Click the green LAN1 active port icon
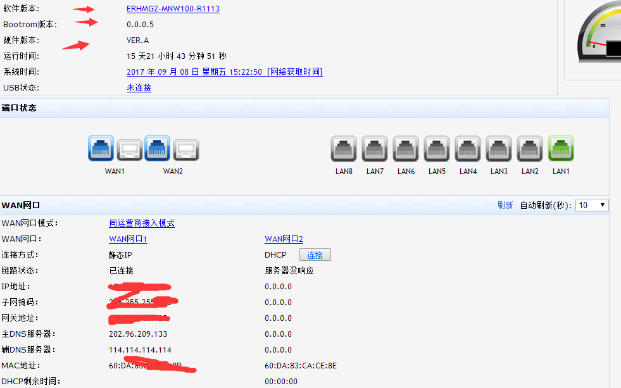Image resolution: width=621 pixels, height=388 pixels. (x=561, y=149)
